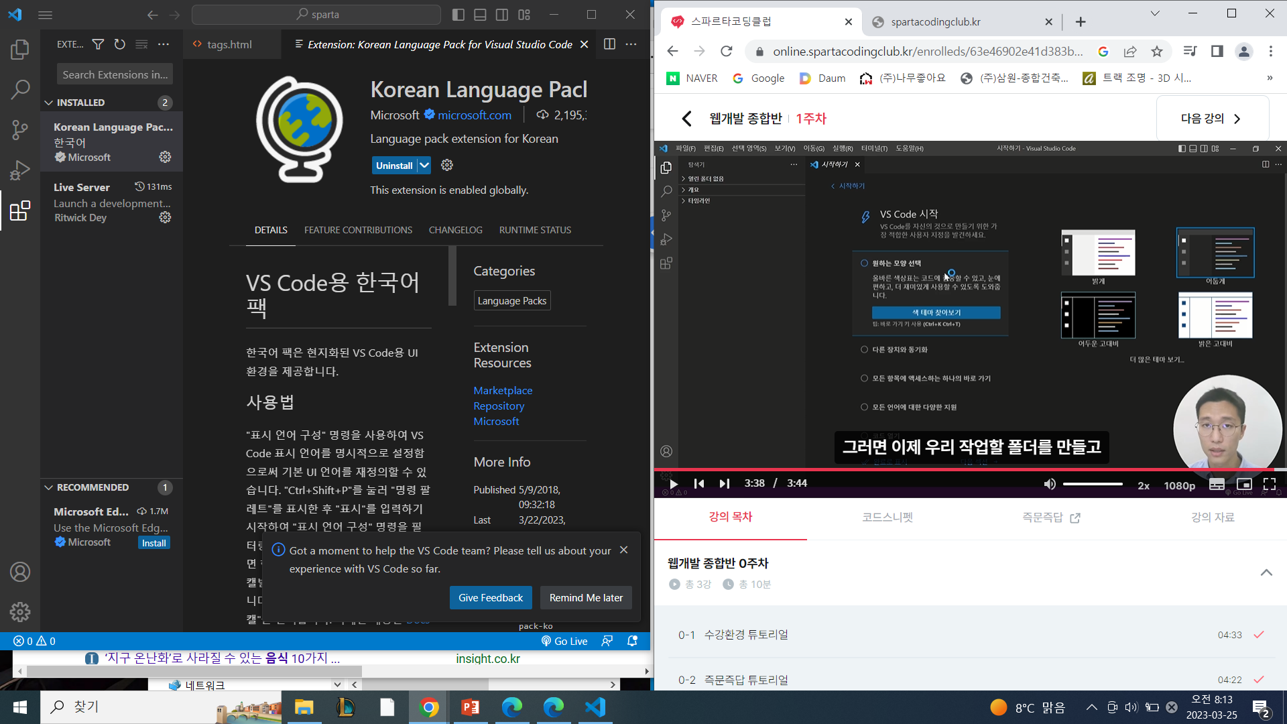Open the Manage gear in VS Code activity bar

click(20, 611)
